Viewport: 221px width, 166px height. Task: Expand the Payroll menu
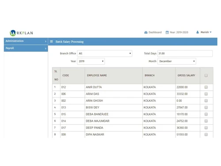(x=26, y=48)
